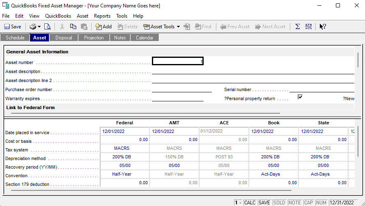Viewport: 365px width, 206px height.
Task: Click Federal date placed in service
Action: point(125,131)
